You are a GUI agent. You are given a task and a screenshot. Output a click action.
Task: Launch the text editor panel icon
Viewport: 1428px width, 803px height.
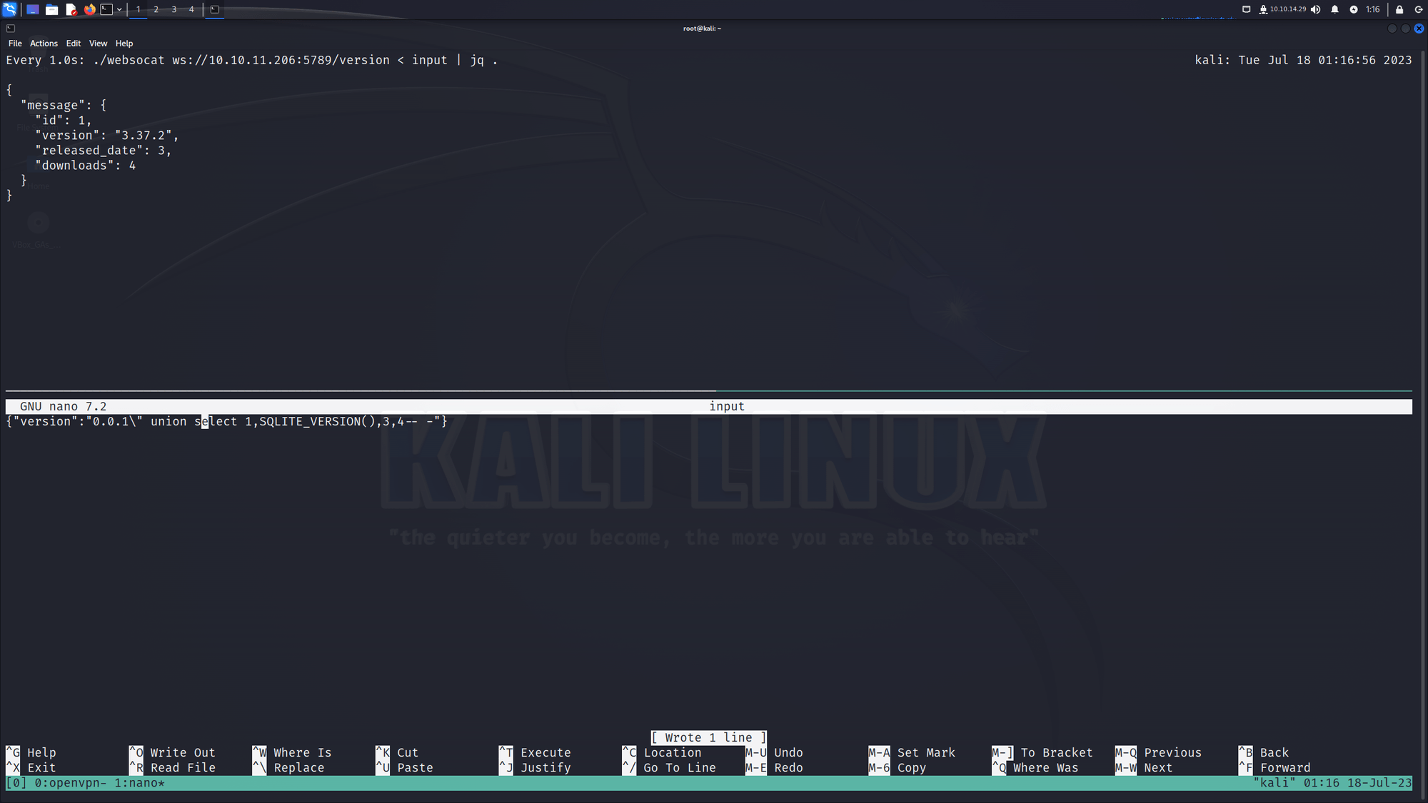pos(71,9)
